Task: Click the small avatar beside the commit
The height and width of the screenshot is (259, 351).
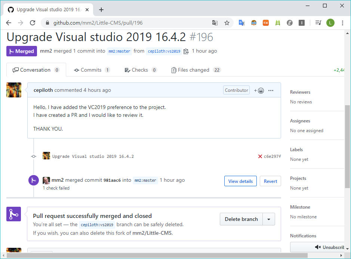Action: tap(46, 156)
